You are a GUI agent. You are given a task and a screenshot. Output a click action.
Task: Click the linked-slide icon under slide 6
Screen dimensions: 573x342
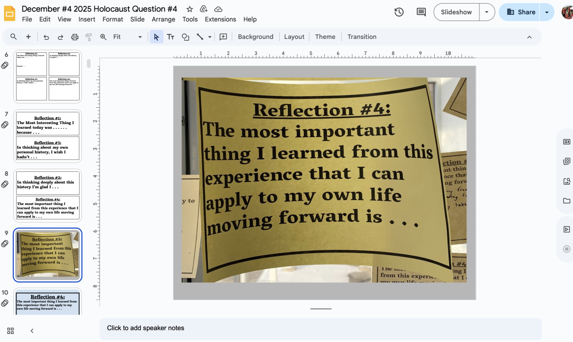click(x=5, y=65)
